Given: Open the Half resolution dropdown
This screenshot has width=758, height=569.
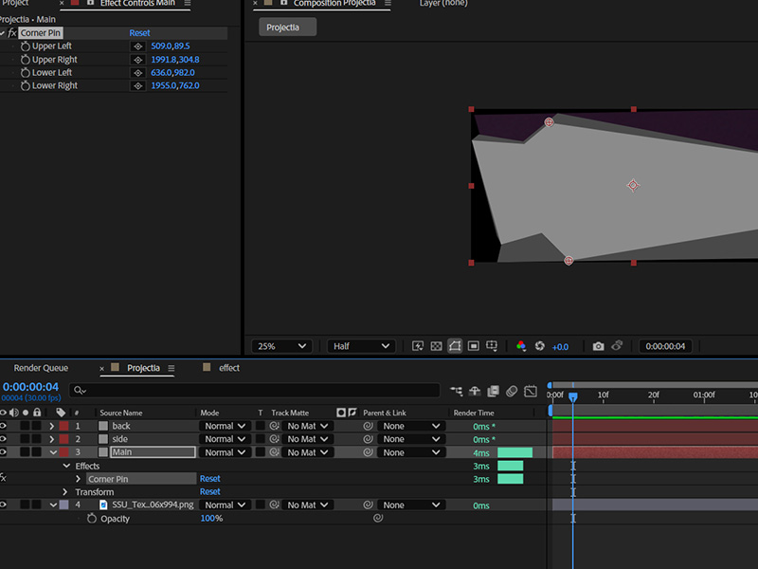Looking at the screenshot, I should tap(361, 346).
